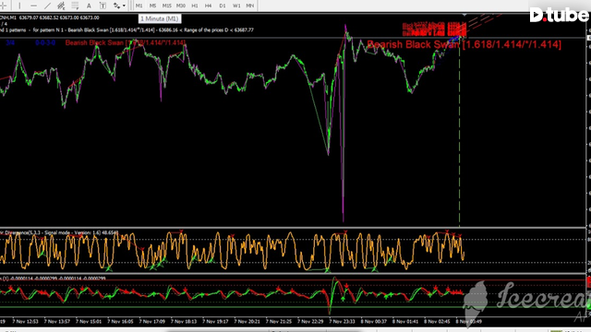Click the 7 Nov 18:13 time label
The height and width of the screenshot is (332, 591).
tap(184, 322)
